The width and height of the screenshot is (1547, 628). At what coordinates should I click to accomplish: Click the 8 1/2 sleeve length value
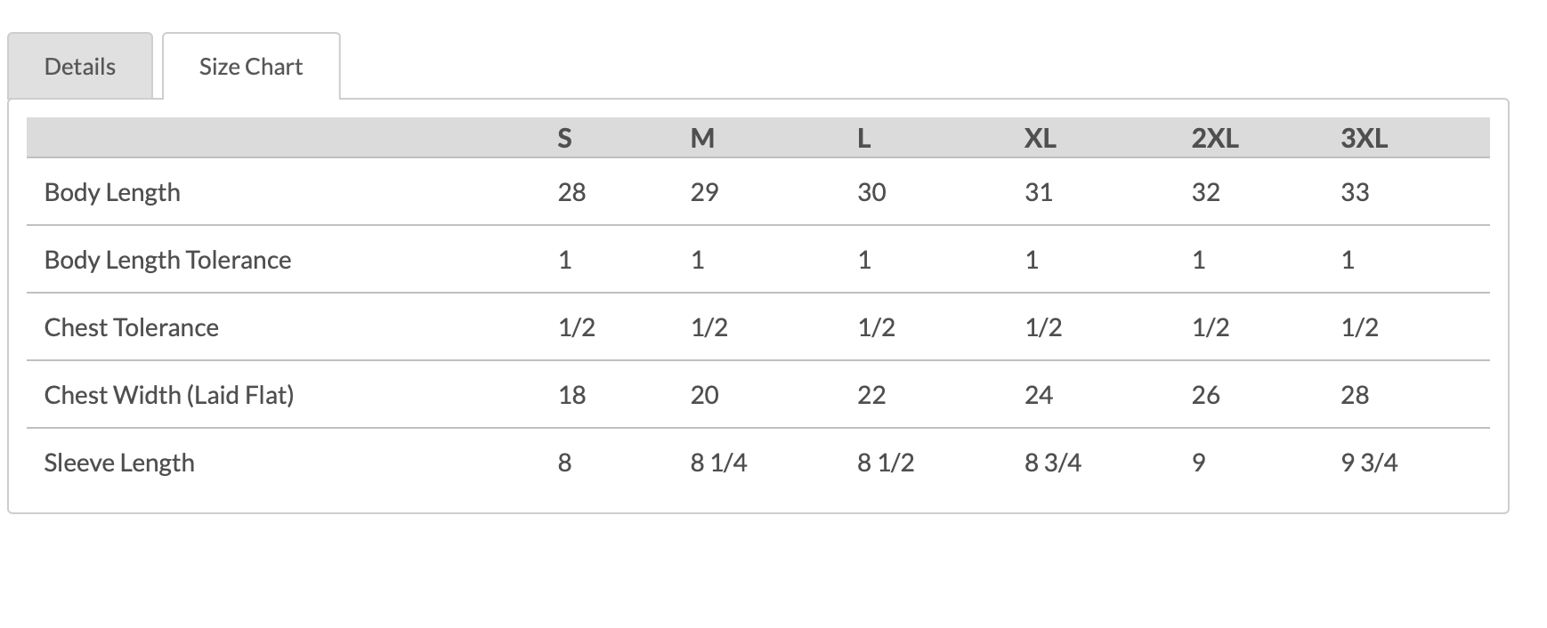click(886, 463)
